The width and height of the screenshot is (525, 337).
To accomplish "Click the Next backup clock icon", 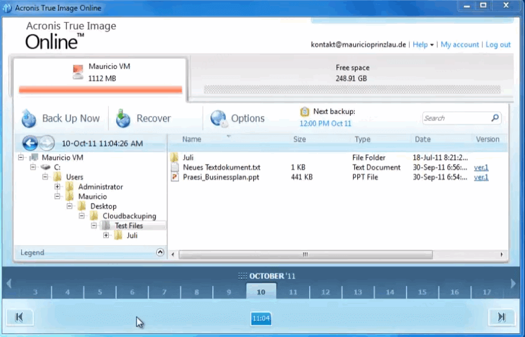I will click(x=304, y=112).
